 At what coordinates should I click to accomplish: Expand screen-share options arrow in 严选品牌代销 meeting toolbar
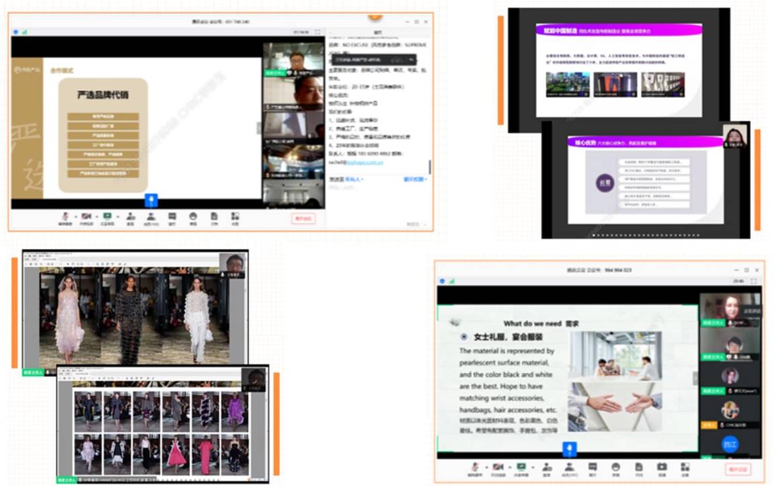118,216
